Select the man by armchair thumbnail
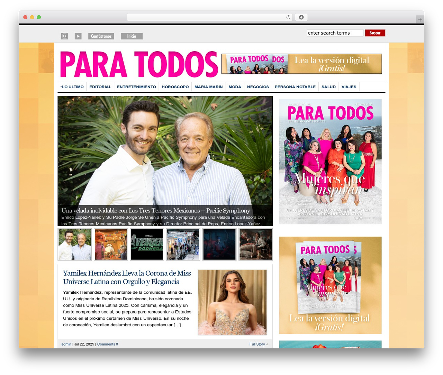The image size is (443, 375). (255, 244)
